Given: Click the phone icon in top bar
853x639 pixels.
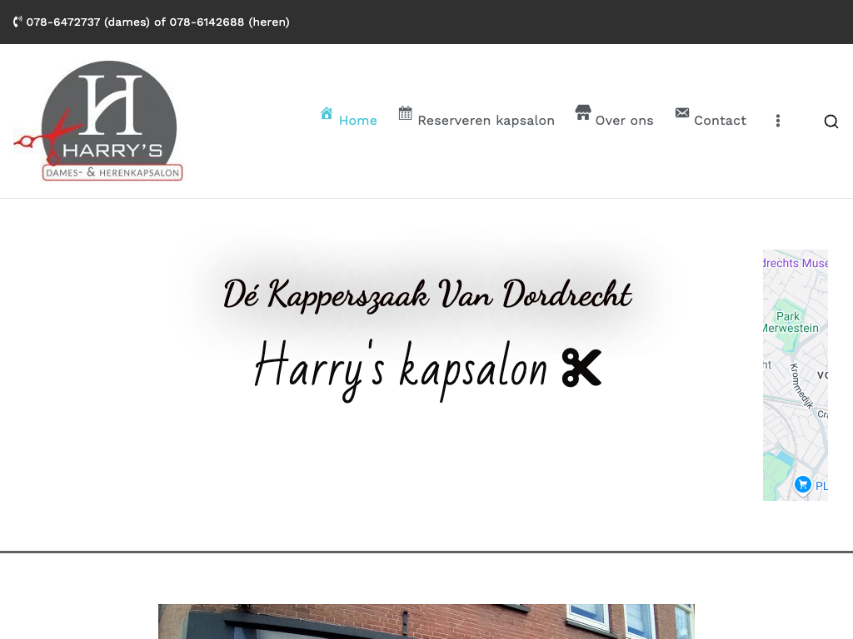Looking at the screenshot, I should pos(17,22).
